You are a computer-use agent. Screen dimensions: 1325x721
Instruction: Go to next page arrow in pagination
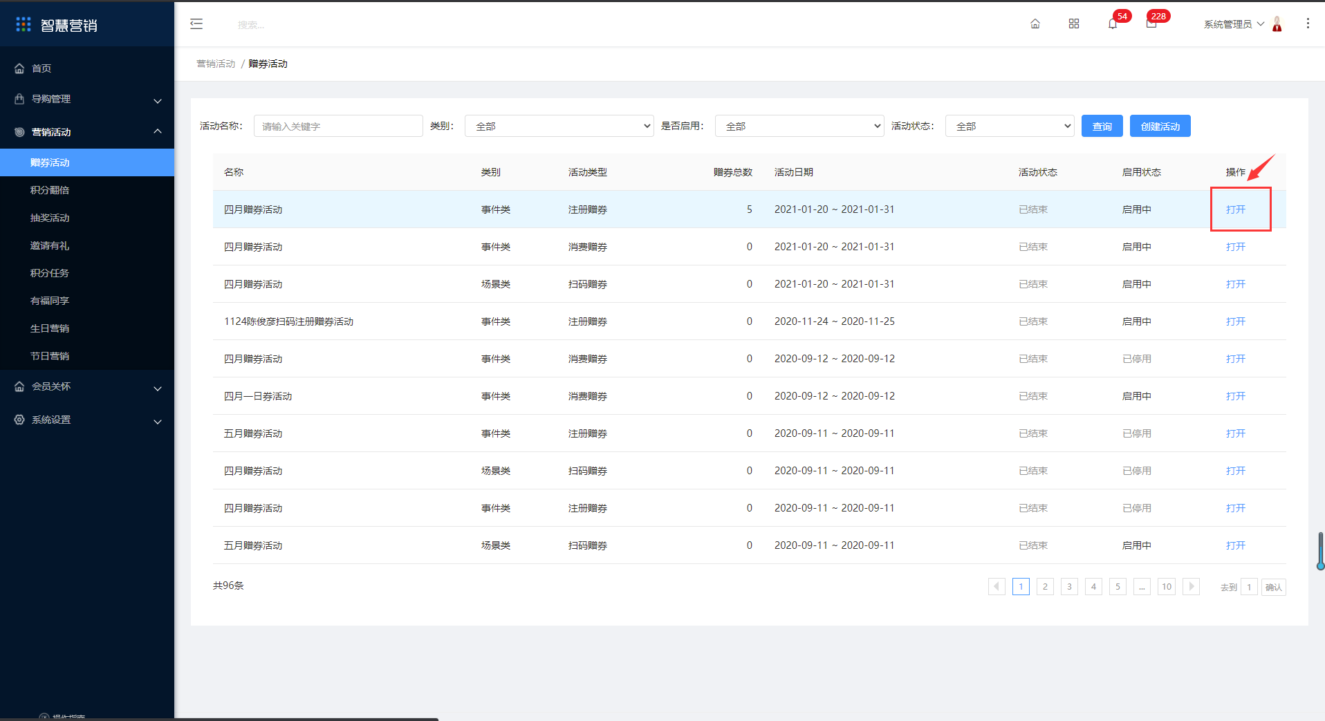(x=1191, y=587)
